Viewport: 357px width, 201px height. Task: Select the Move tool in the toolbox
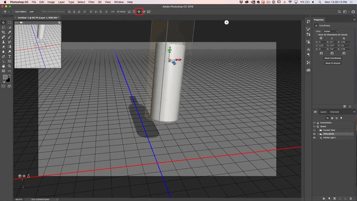tap(3, 22)
